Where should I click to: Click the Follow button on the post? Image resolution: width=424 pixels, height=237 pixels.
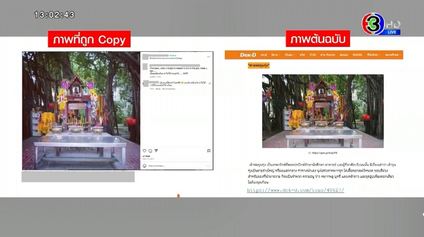pyautogui.click(x=172, y=56)
